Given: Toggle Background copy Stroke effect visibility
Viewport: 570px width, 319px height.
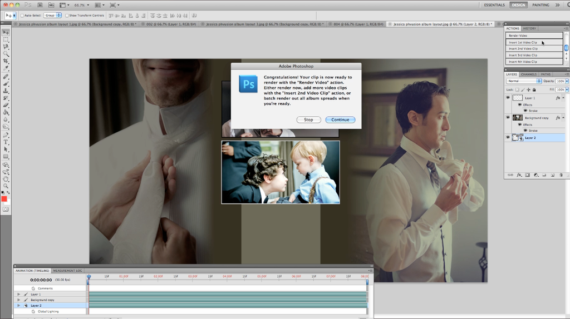Looking at the screenshot, I should (525, 130).
